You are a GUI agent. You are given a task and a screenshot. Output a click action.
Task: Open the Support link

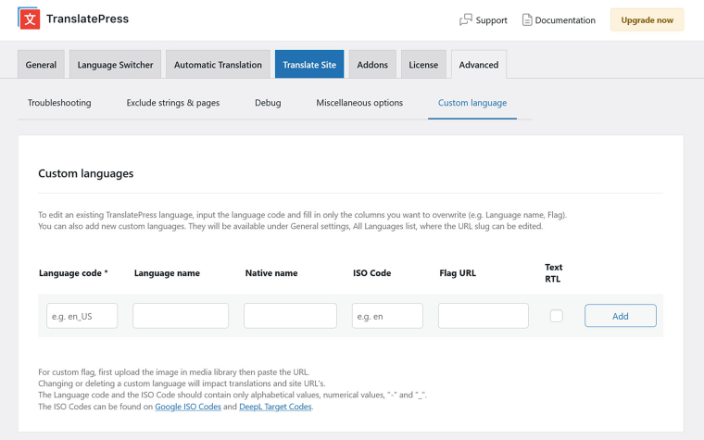tap(491, 20)
